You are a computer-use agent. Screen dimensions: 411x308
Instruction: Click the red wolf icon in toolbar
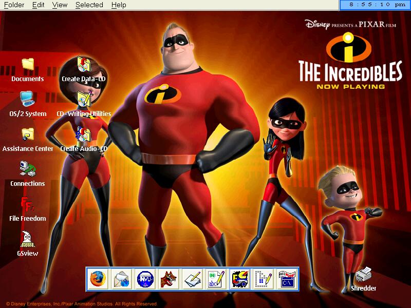169,279
